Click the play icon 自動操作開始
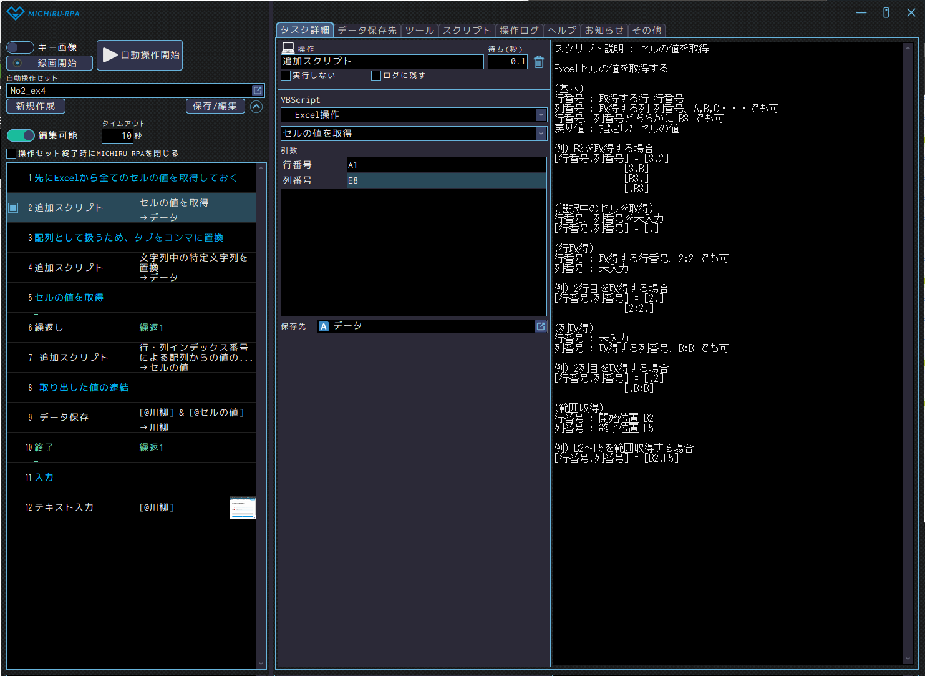The image size is (925, 676). point(110,55)
